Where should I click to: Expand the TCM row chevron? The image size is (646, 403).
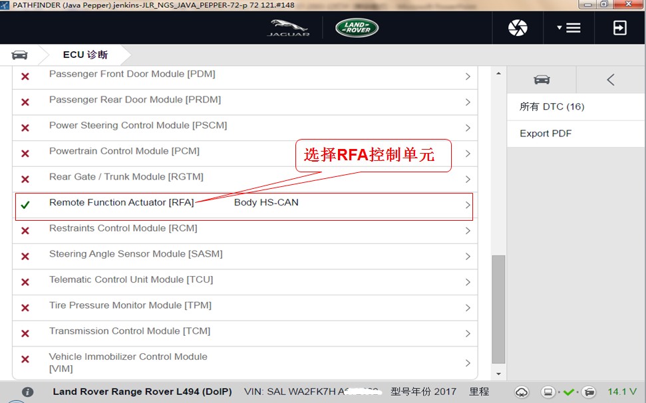click(x=468, y=333)
